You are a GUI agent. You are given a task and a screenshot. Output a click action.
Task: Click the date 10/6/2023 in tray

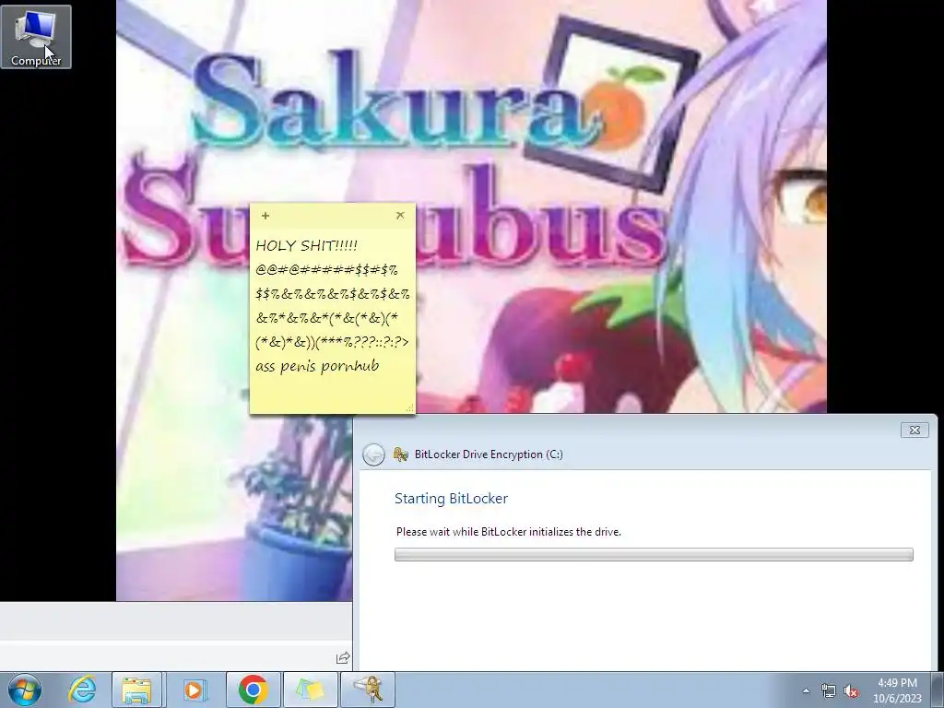point(897,699)
